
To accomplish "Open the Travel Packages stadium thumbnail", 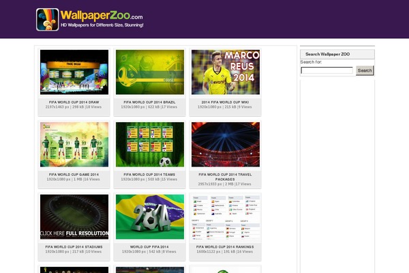I will [226, 145].
